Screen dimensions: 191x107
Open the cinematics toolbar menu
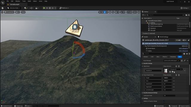37,8
